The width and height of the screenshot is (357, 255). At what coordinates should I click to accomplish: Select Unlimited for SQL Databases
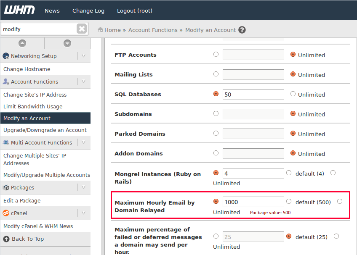point(293,94)
